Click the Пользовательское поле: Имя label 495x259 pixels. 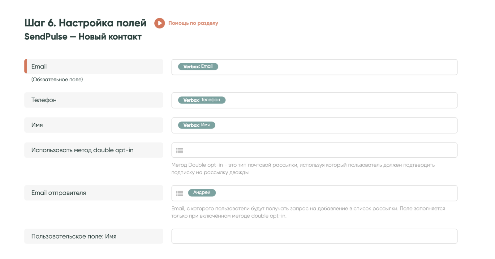coord(74,236)
